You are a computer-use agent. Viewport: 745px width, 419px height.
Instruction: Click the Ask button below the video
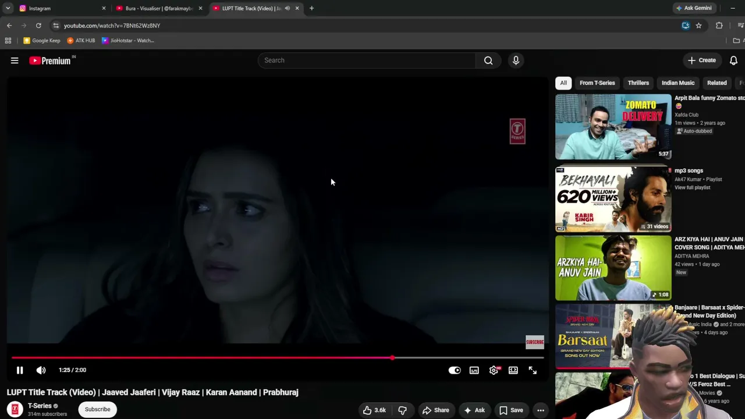pos(474,410)
